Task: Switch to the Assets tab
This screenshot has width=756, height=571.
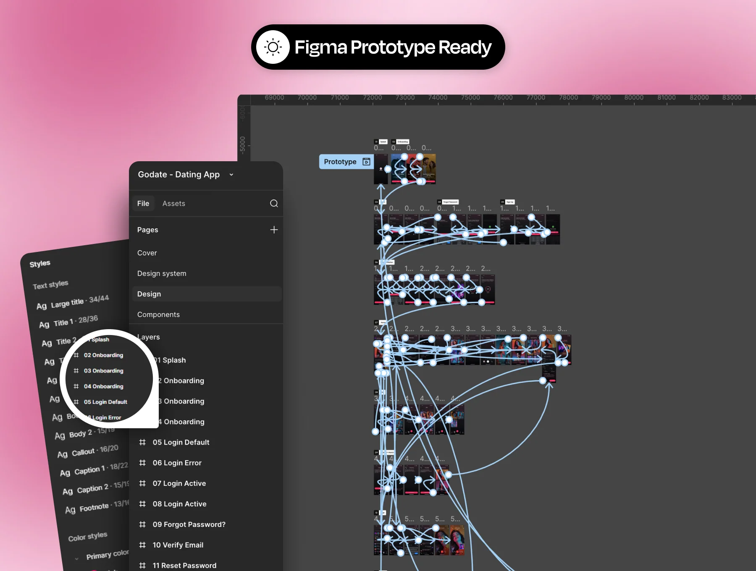Action: [x=174, y=204]
